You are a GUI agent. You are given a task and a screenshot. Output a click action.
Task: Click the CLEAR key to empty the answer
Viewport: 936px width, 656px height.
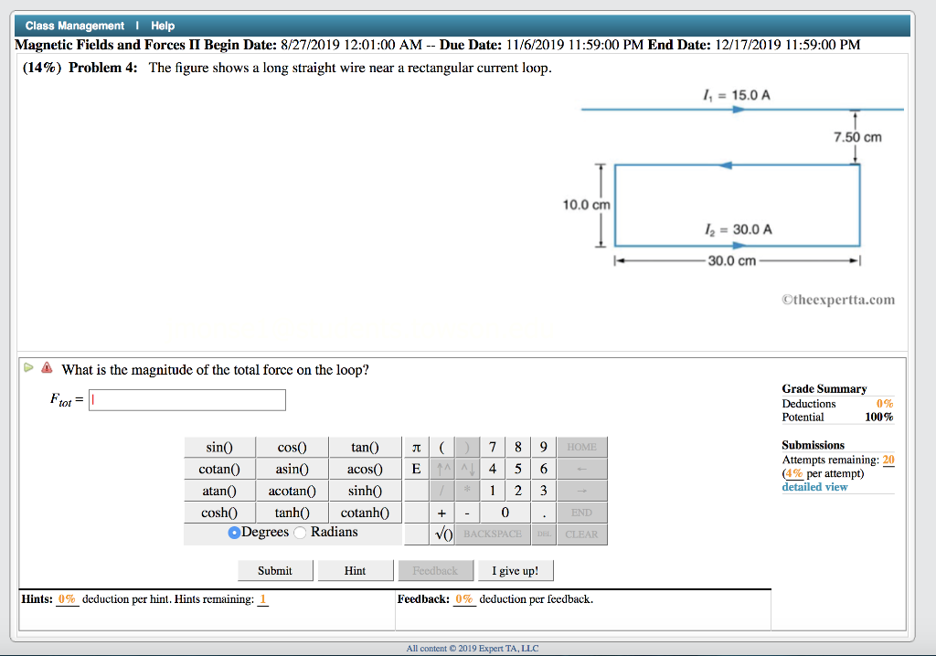582,534
